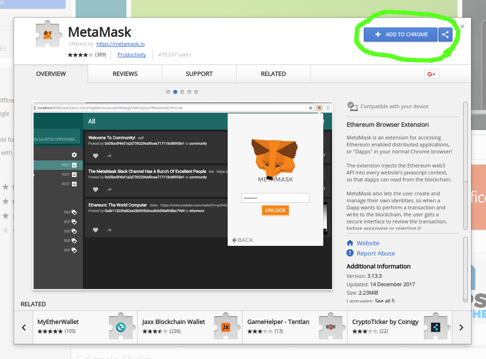486x359 pixels.
Task: Click the MetaMask fox puzzle-piece icon
Action: (x=48, y=34)
